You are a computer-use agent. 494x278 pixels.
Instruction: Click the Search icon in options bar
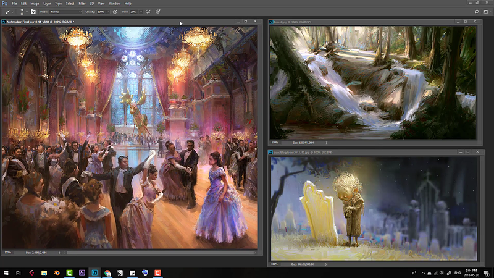[x=477, y=11]
